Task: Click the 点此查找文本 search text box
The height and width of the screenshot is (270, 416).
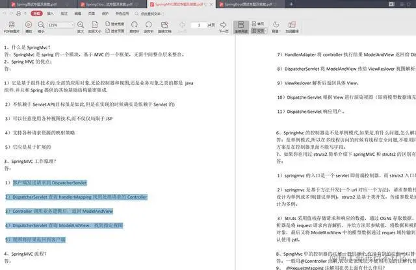Action: tap(149, 13)
